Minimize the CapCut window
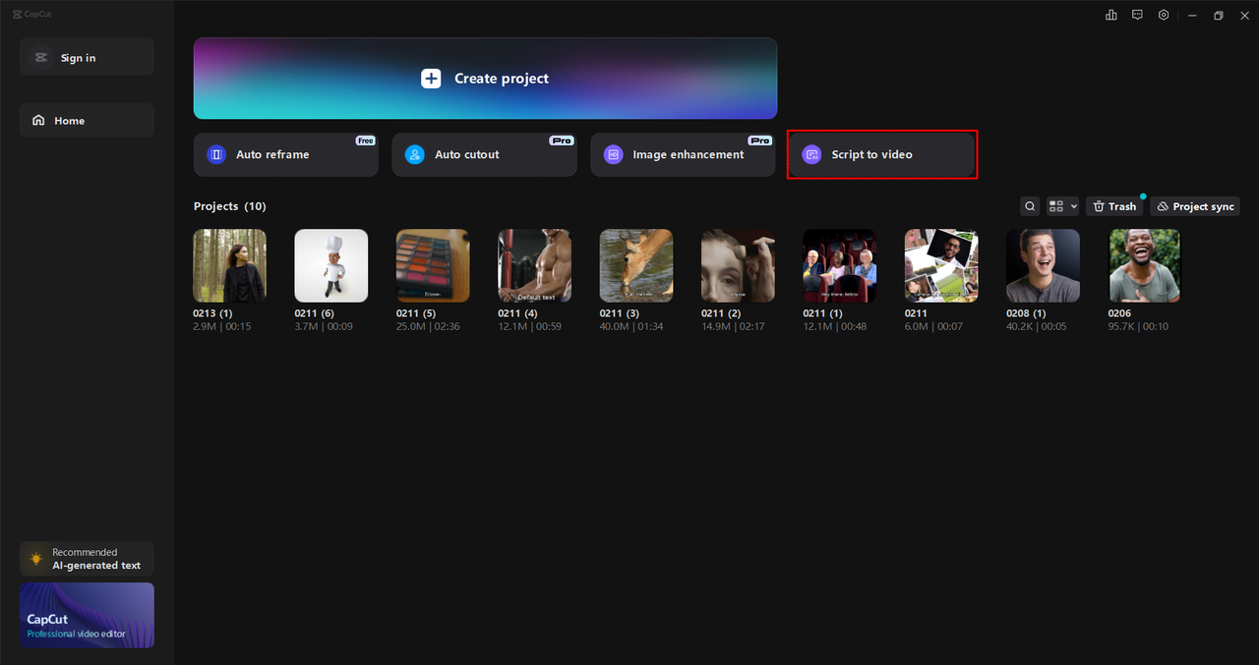The width and height of the screenshot is (1259, 665). coord(1192,15)
